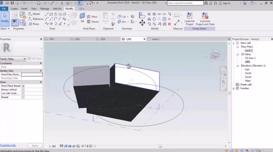This screenshot has height=152, width=273.
Task: Click the OmniClass Number input field
Action: pos(32,75)
